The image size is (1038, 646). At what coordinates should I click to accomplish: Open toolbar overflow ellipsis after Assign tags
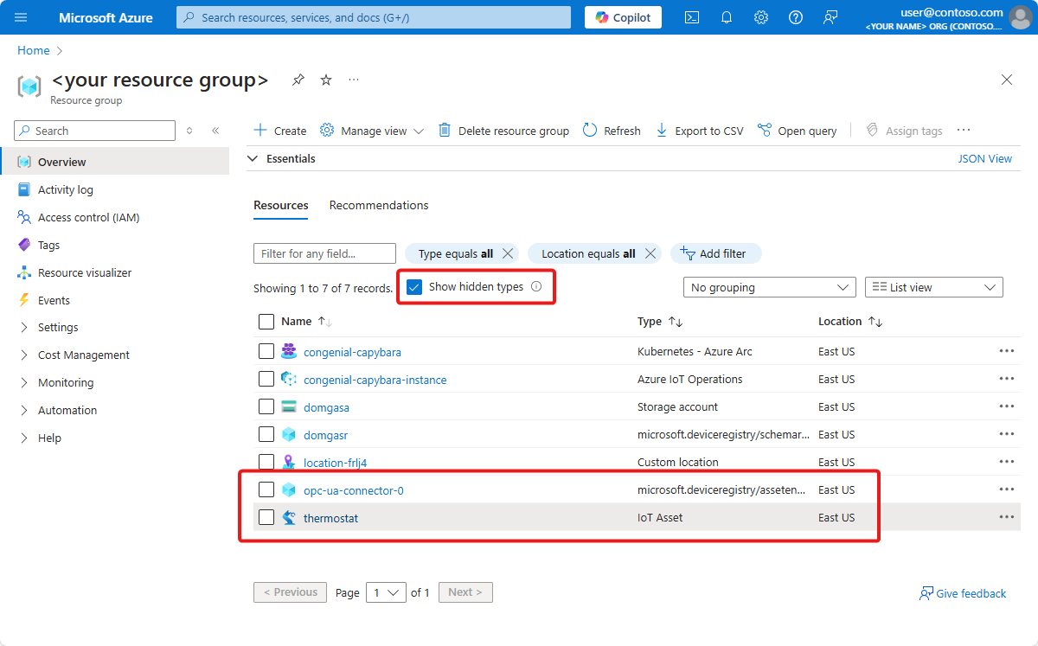964,131
